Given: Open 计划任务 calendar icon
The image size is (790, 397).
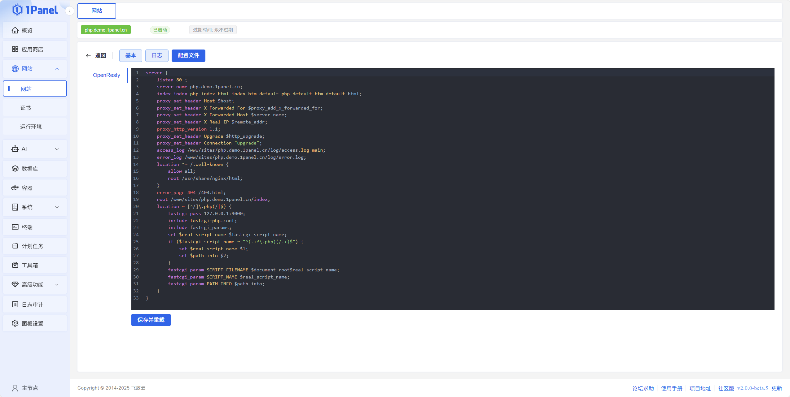Looking at the screenshot, I should pyautogui.click(x=15, y=246).
